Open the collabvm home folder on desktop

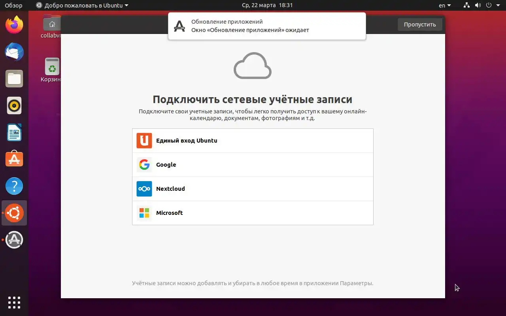(x=51, y=26)
